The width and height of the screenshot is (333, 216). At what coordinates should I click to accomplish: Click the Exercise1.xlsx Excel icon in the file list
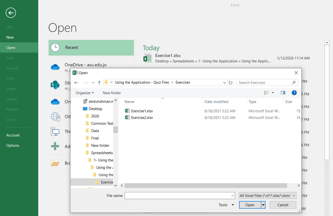127,111
